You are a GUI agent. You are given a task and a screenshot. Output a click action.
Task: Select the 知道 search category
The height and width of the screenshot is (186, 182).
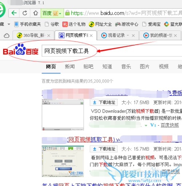coord(107,66)
